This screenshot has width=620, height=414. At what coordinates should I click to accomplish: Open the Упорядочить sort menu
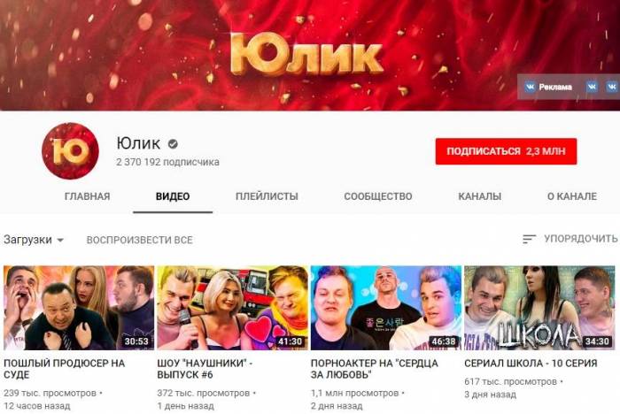(x=570, y=239)
